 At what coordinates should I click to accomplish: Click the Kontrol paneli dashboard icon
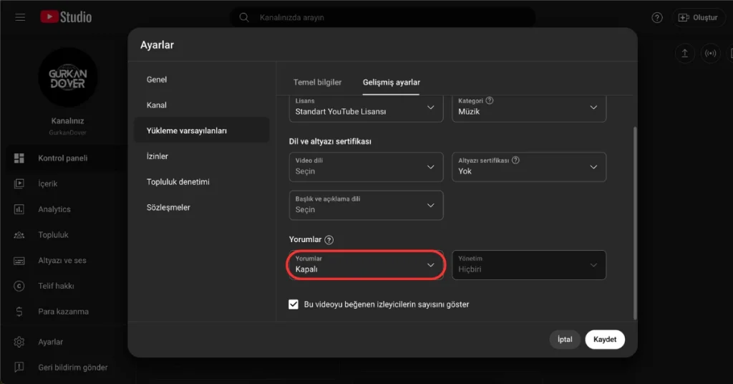(x=19, y=158)
